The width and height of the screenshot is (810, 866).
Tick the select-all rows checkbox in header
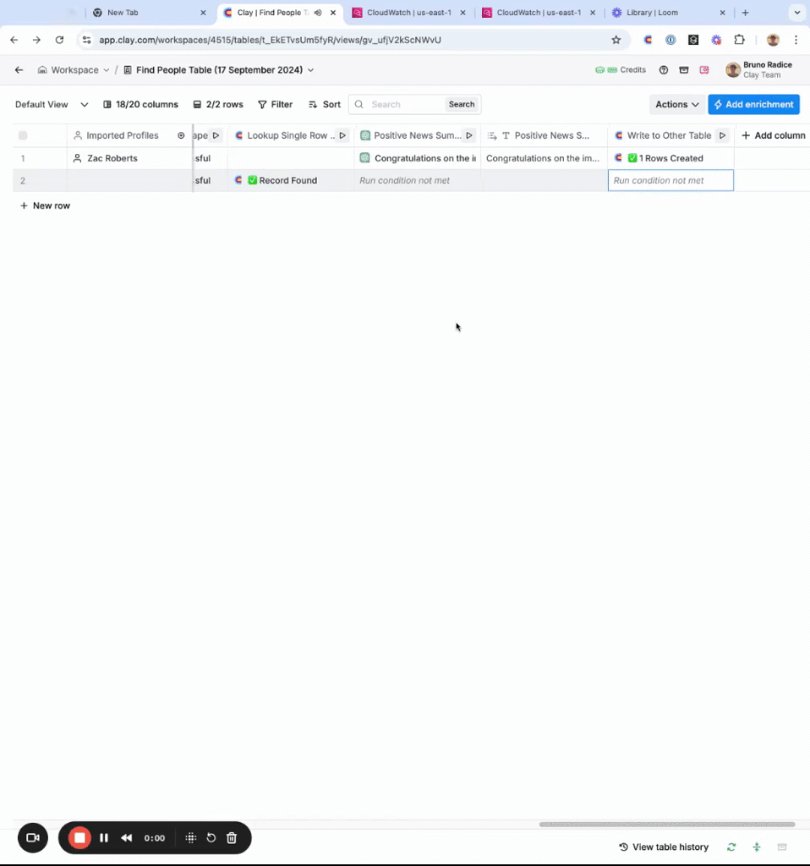tap(23, 135)
